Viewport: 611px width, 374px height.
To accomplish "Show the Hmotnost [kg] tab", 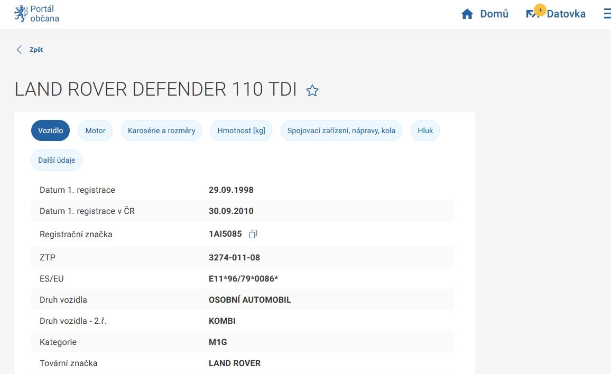I will tap(241, 130).
